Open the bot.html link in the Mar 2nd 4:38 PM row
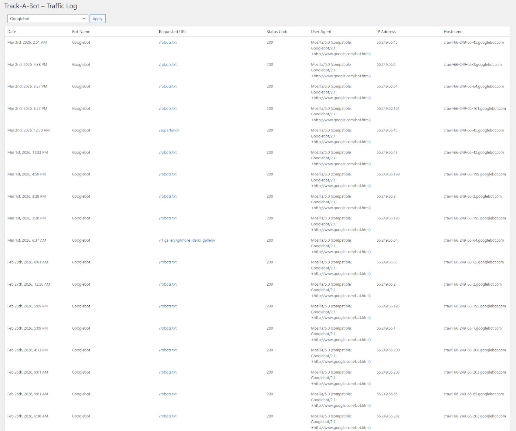Screen dimensions: 516x431 click(x=341, y=76)
